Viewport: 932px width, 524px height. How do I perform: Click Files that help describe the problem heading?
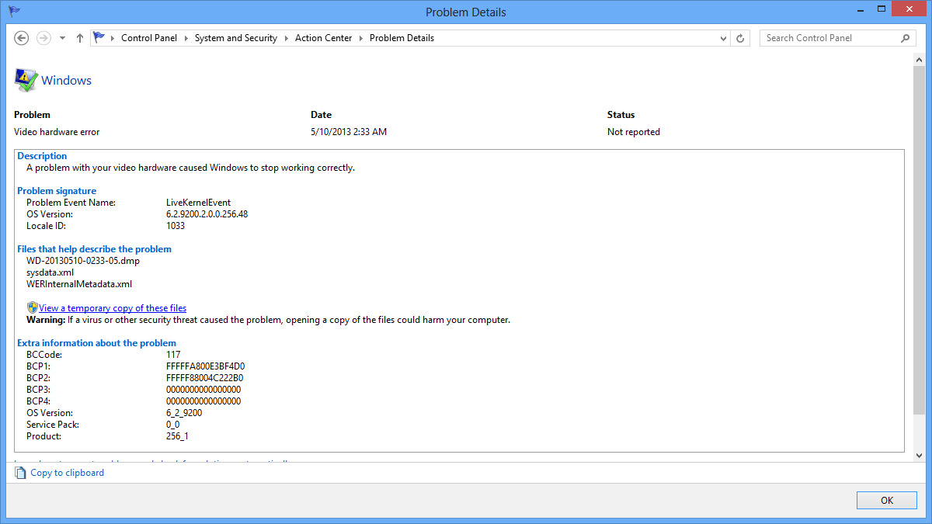94,249
